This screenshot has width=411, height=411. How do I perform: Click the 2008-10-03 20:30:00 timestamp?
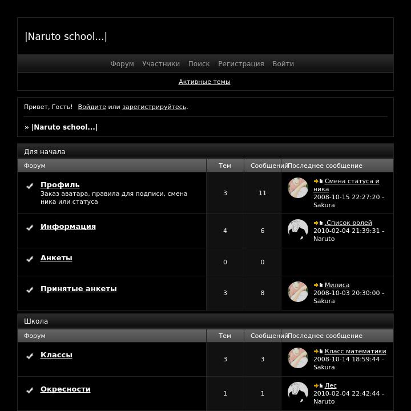click(346, 293)
